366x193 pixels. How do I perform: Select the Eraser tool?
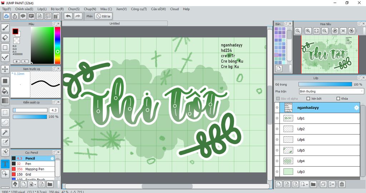[5, 37]
